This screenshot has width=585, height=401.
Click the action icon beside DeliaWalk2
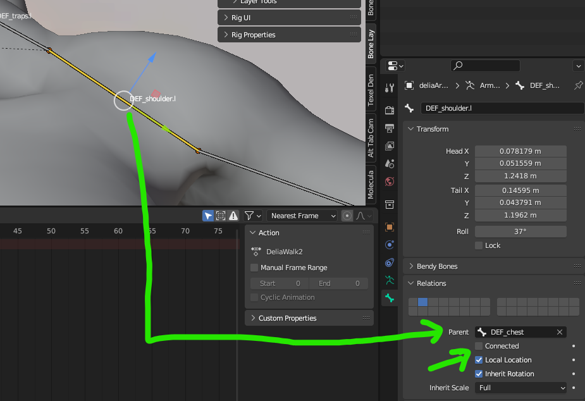click(256, 252)
